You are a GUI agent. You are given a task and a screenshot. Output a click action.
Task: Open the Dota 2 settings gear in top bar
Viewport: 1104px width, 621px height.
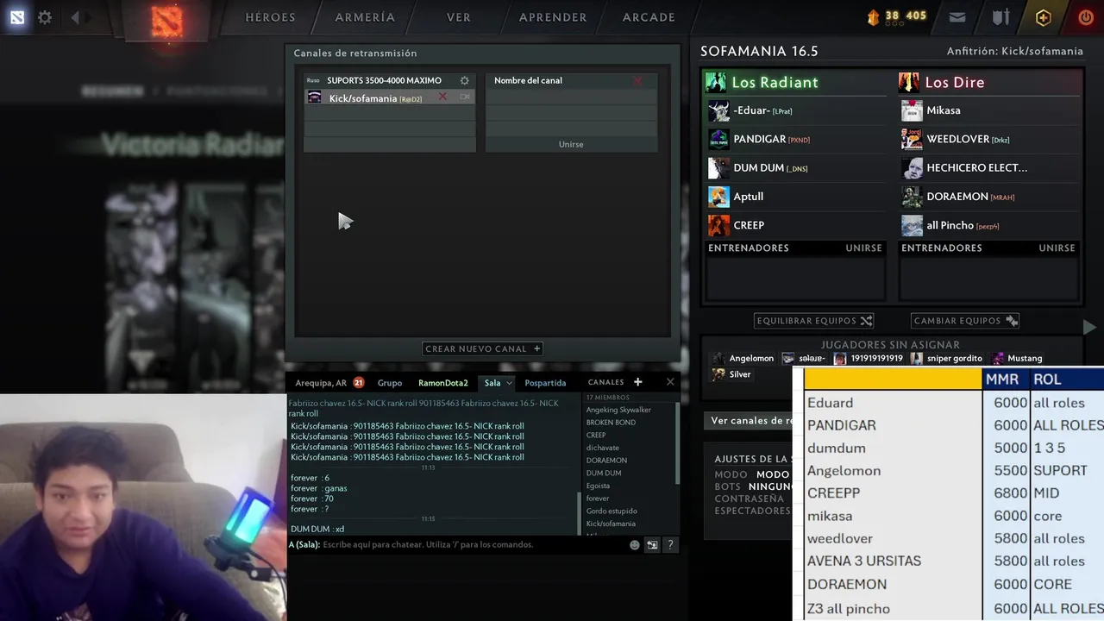pyautogui.click(x=45, y=17)
